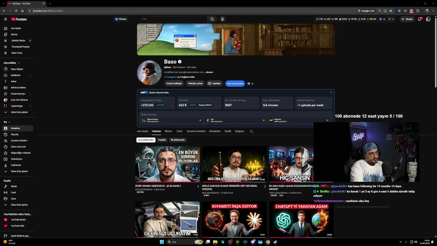Screen dimensions: 437x246
Task: Switch to the Shorts channel tab
Action: [168, 131]
